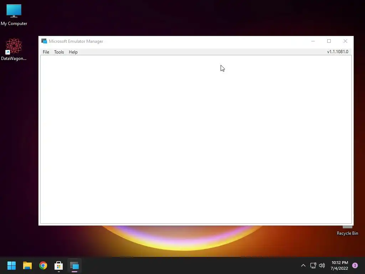This screenshot has height=274, width=365.
Task: Click the v1.1.1081.0 version label
Action: coord(338,52)
